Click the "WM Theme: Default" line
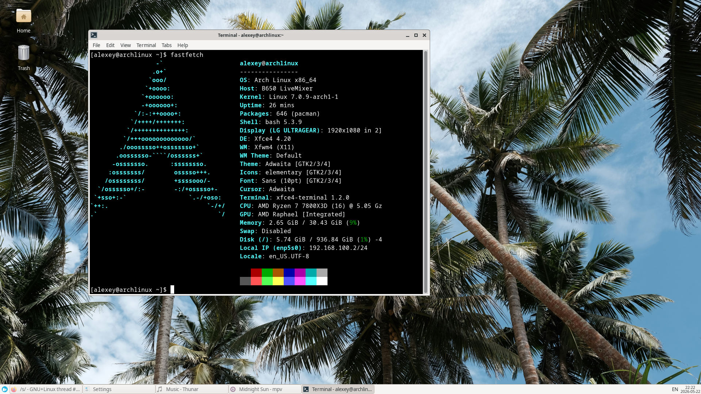Screen dimensions: 701x394 271,155
